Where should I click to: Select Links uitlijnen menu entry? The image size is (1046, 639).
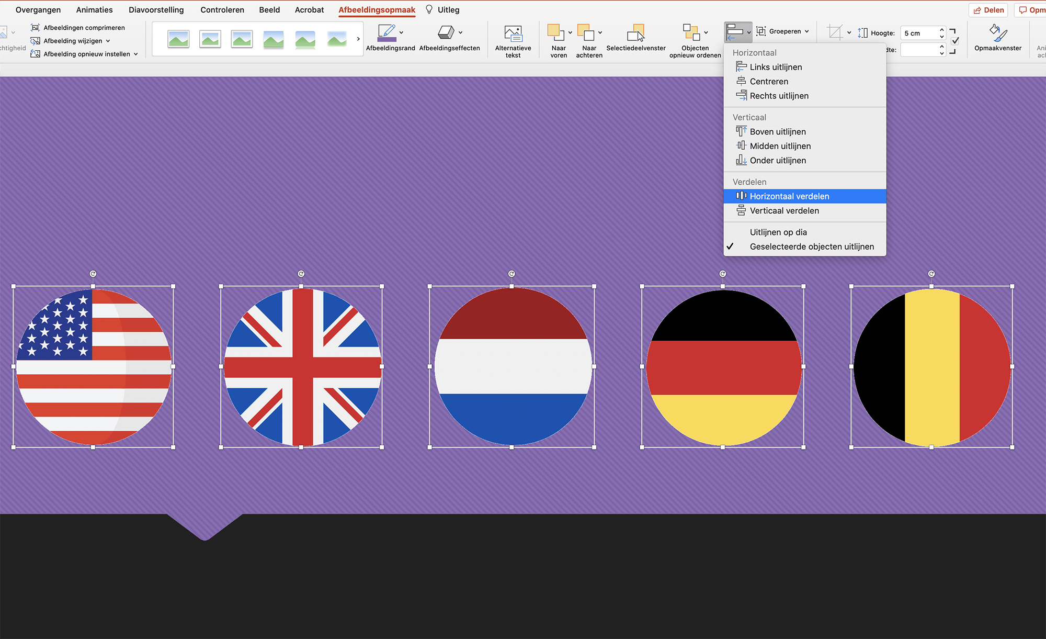(775, 67)
